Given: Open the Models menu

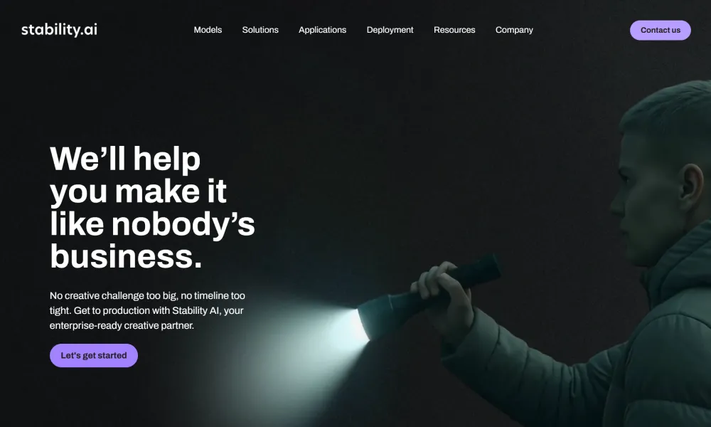Looking at the screenshot, I should click(x=208, y=30).
